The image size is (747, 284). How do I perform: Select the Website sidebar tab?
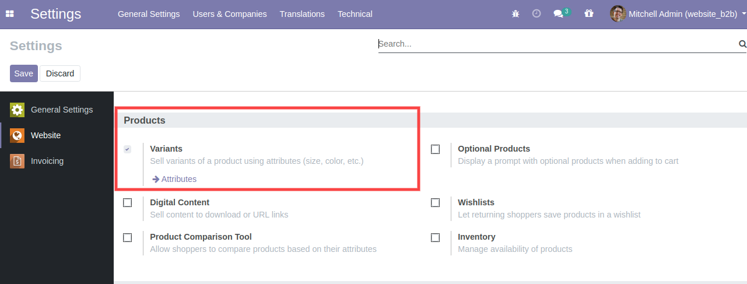click(57, 135)
